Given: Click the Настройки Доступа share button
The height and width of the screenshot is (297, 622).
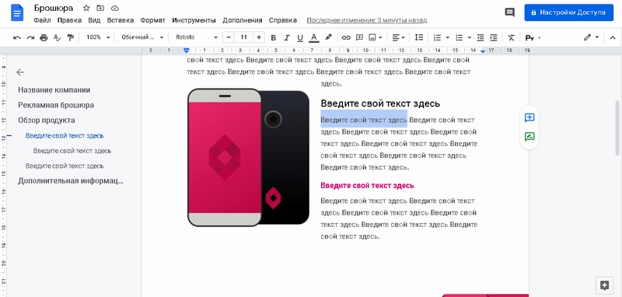Looking at the screenshot, I should pyautogui.click(x=568, y=12).
